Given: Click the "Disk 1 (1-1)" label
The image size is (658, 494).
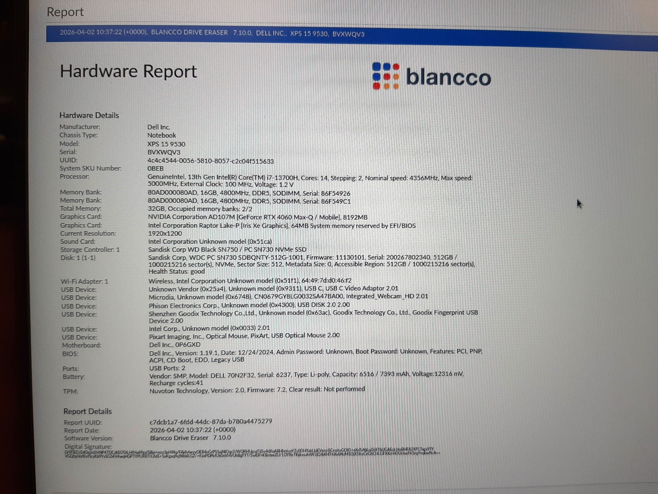Looking at the screenshot, I should (78, 258).
